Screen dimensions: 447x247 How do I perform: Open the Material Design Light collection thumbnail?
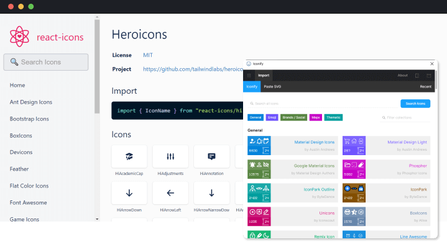click(354, 145)
